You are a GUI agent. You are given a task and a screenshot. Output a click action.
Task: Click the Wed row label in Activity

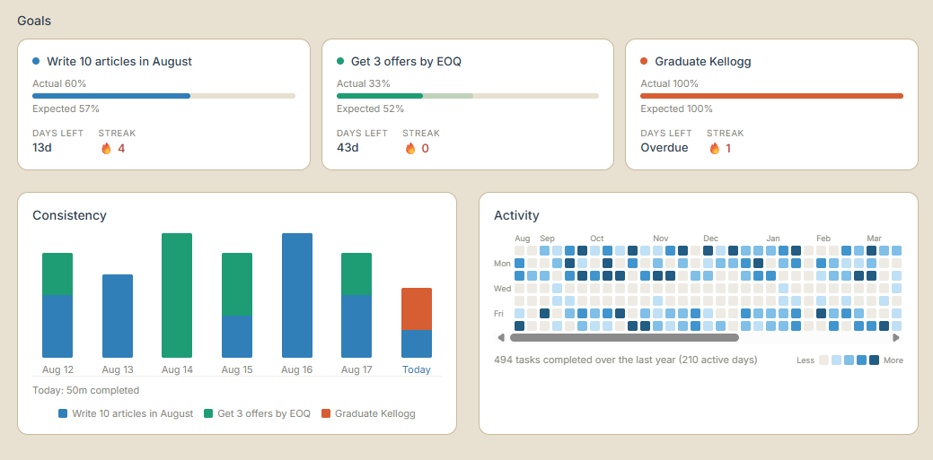(502, 288)
